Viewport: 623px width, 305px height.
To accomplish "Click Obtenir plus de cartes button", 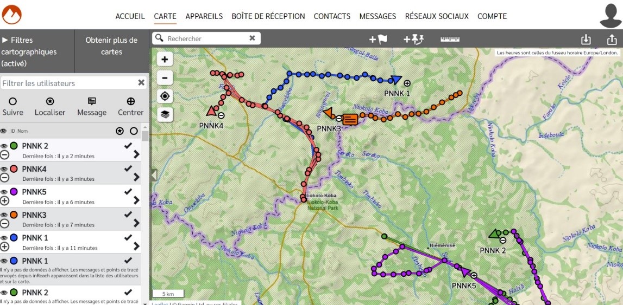I will click(x=111, y=46).
